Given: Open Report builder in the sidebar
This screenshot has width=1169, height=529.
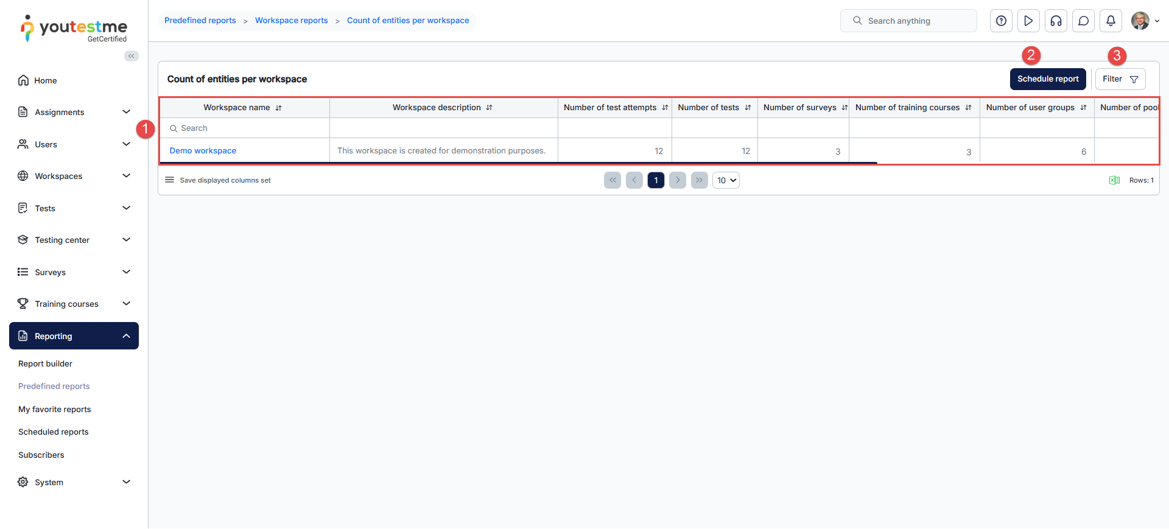Looking at the screenshot, I should tap(45, 364).
